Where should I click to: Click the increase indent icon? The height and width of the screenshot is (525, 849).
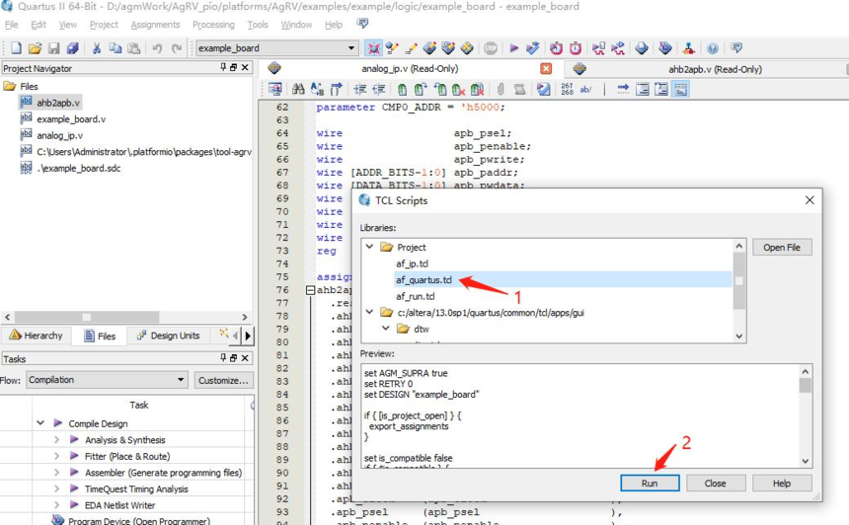tap(360, 89)
